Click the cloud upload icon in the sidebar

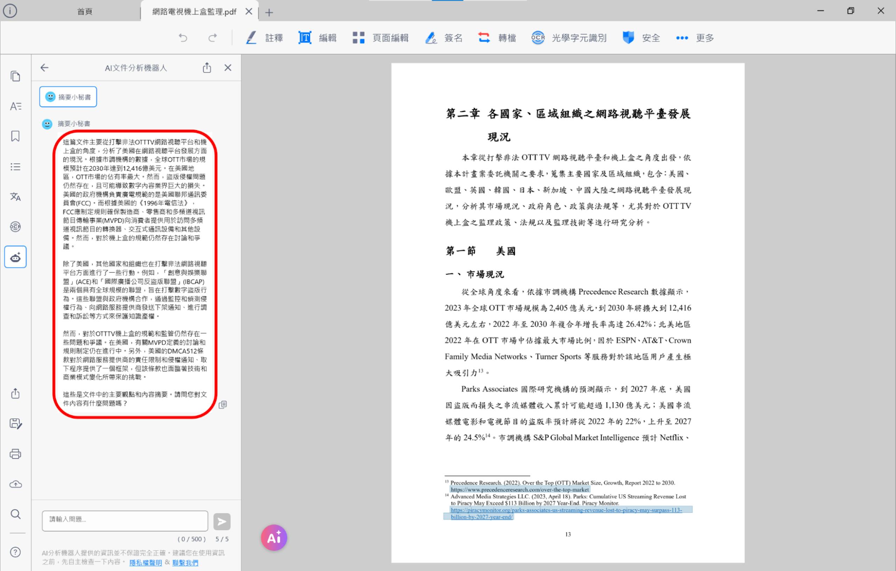click(x=15, y=484)
